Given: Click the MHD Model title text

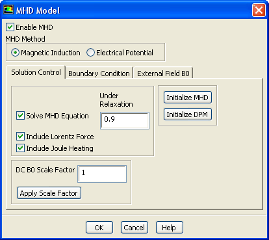Looking at the screenshot, I should (38, 10).
